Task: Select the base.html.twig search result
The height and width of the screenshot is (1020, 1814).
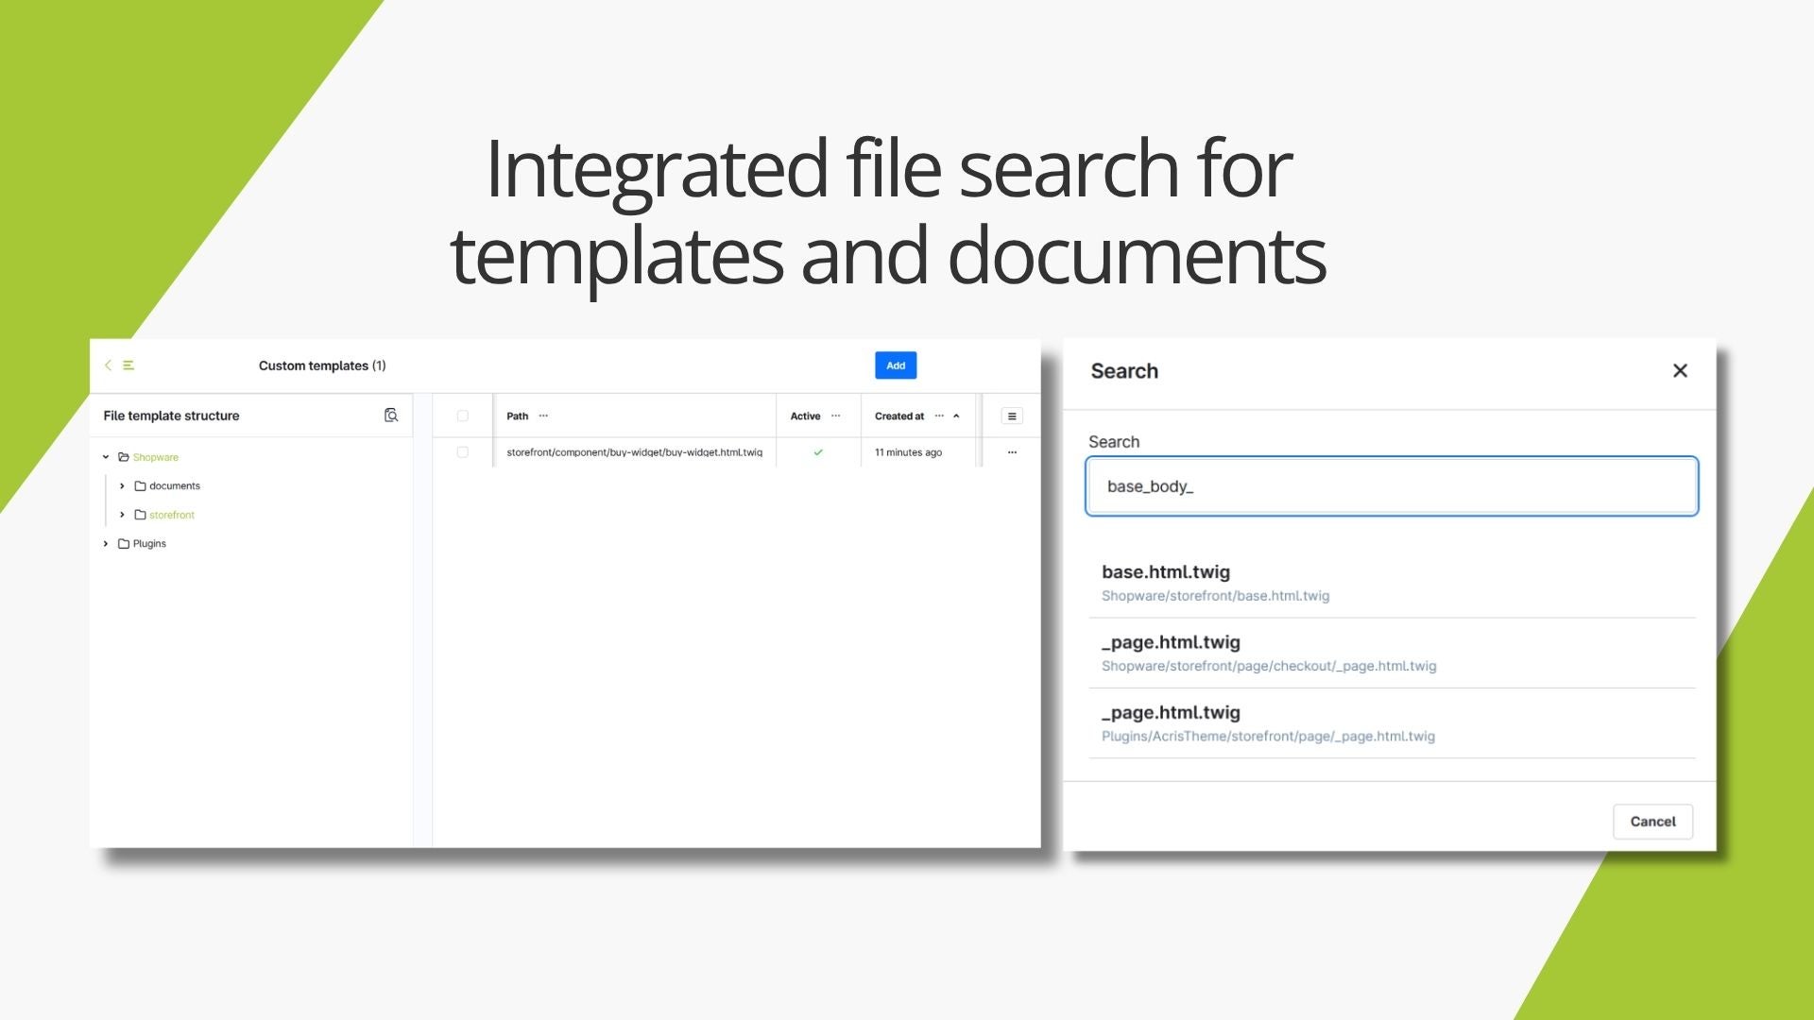Action: pyautogui.click(x=1392, y=583)
